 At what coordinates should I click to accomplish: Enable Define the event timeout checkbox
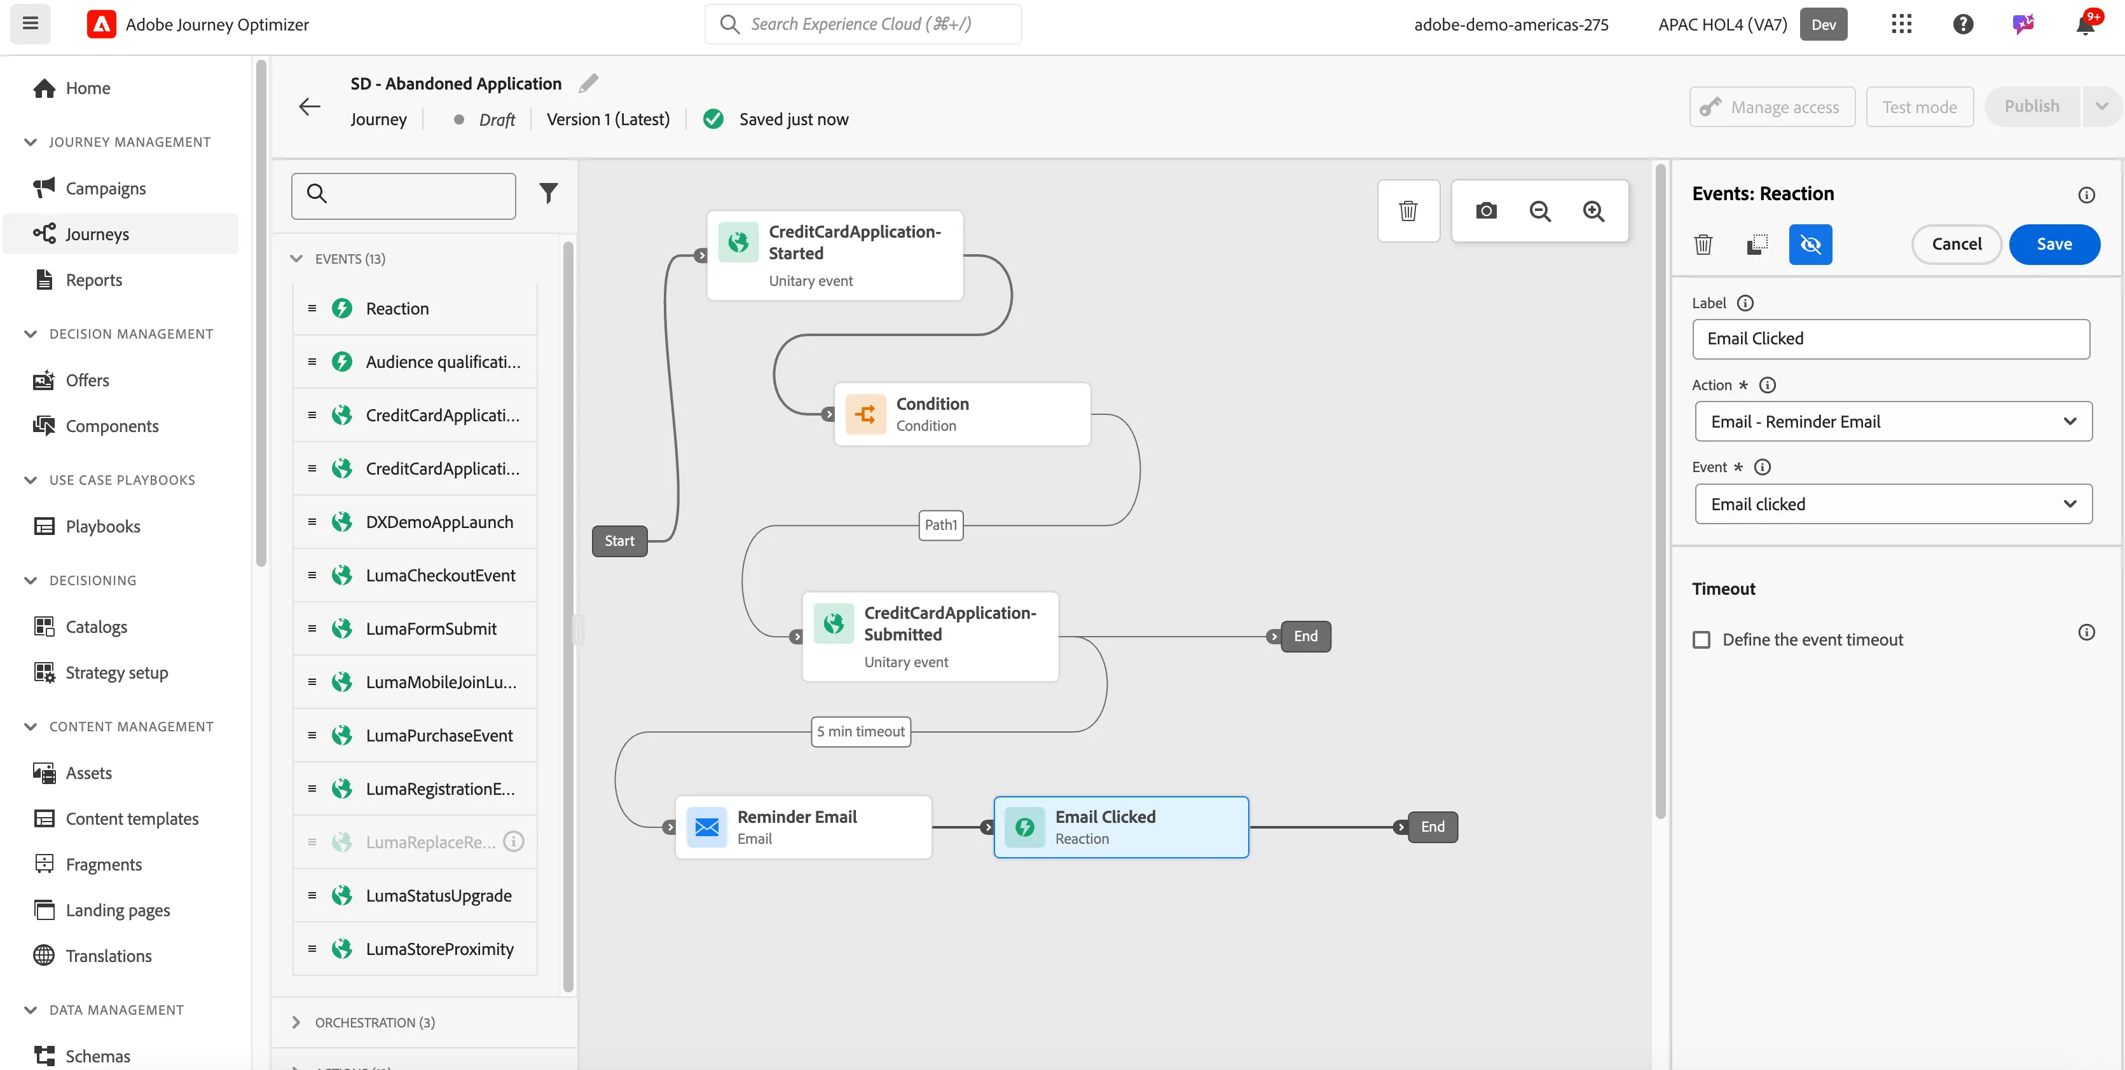click(1701, 640)
